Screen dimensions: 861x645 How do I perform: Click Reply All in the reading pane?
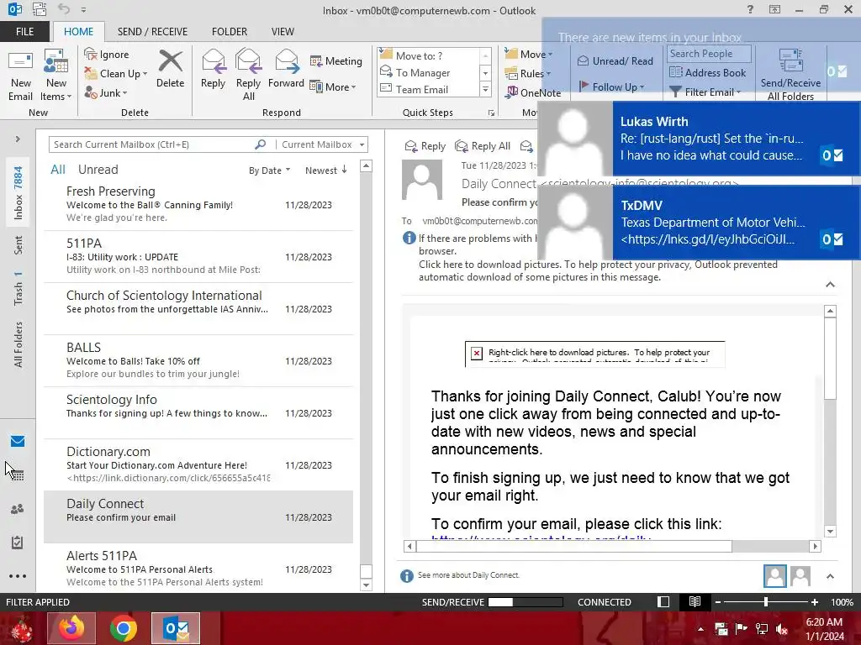(483, 146)
